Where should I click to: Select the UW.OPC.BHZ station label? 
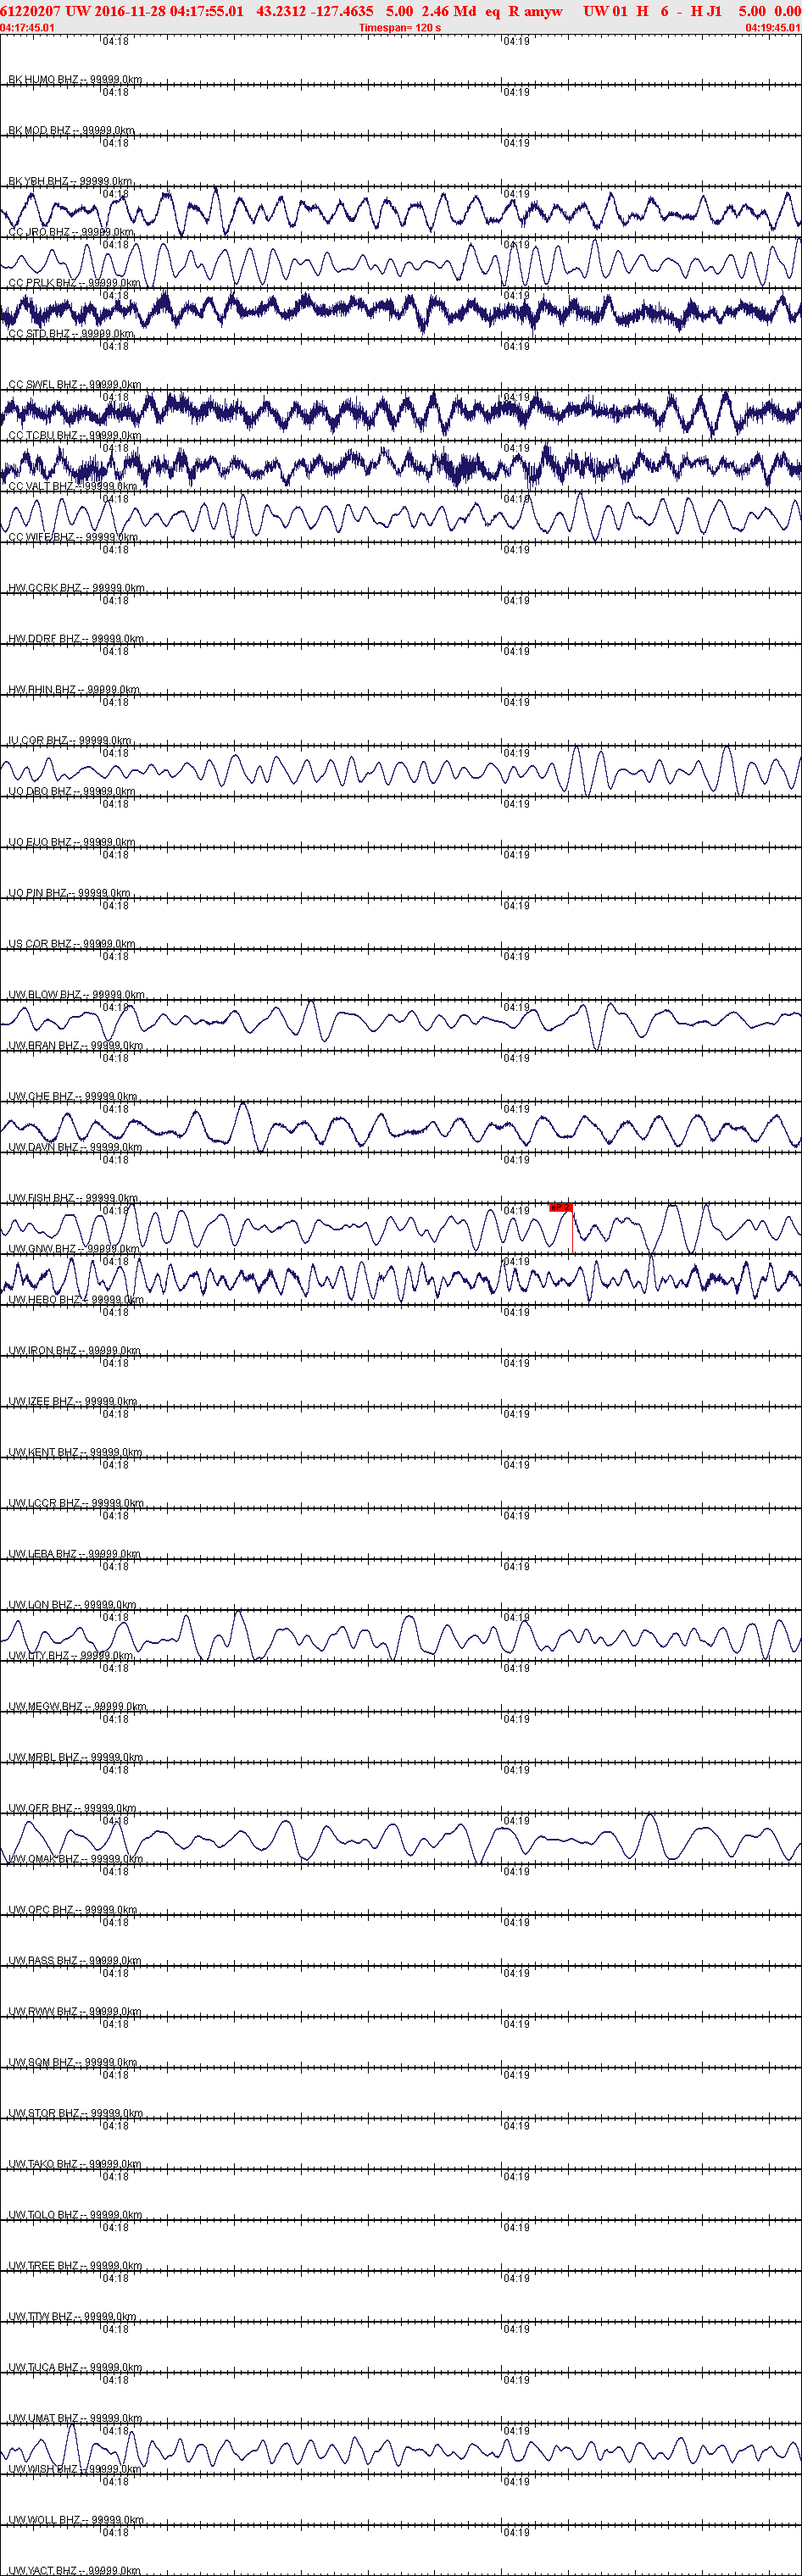pos(72,1911)
